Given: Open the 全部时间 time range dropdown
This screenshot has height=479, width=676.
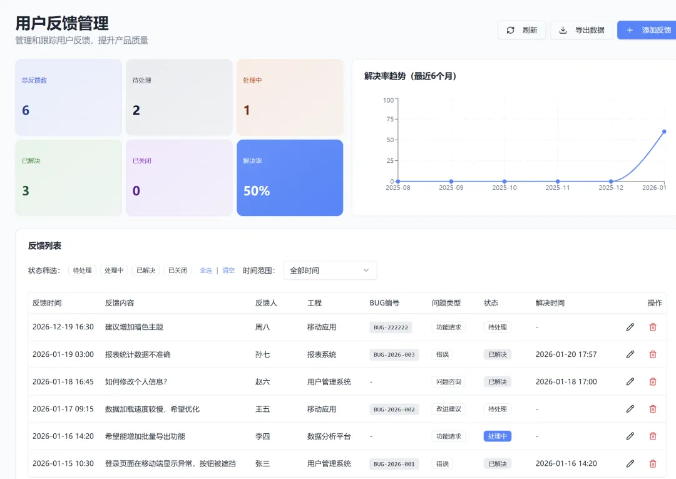Looking at the screenshot, I should pyautogui.click(x=330, y=270).
